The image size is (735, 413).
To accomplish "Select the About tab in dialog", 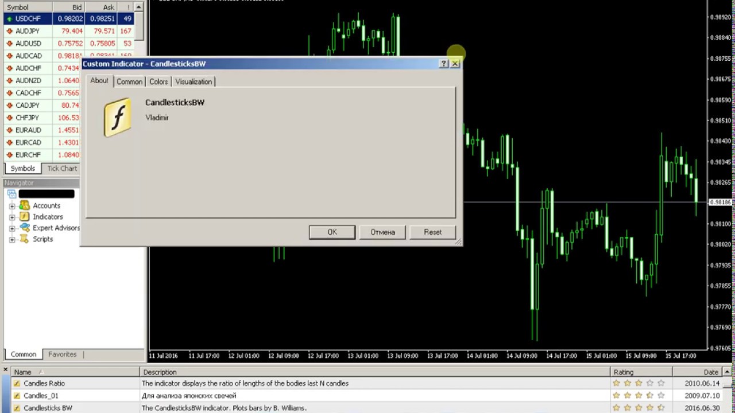I will coord(99,81).
